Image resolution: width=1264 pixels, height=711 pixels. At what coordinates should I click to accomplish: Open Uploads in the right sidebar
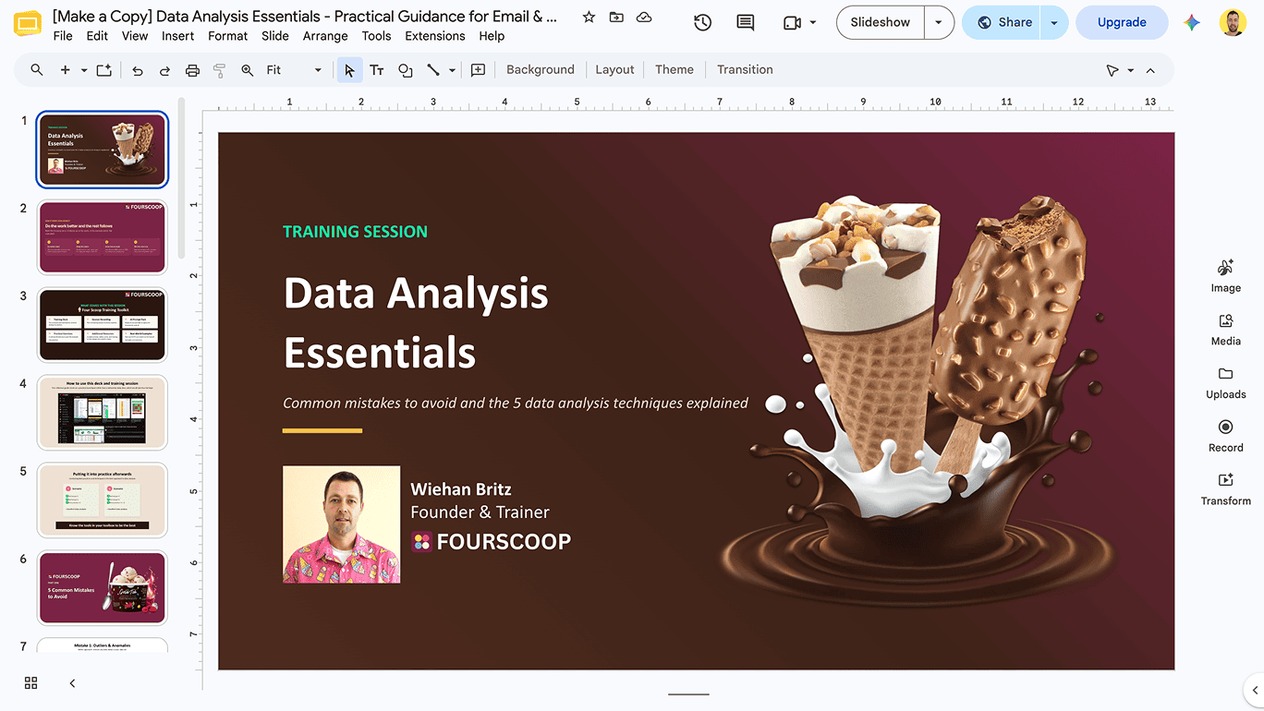pos(1226,382)
